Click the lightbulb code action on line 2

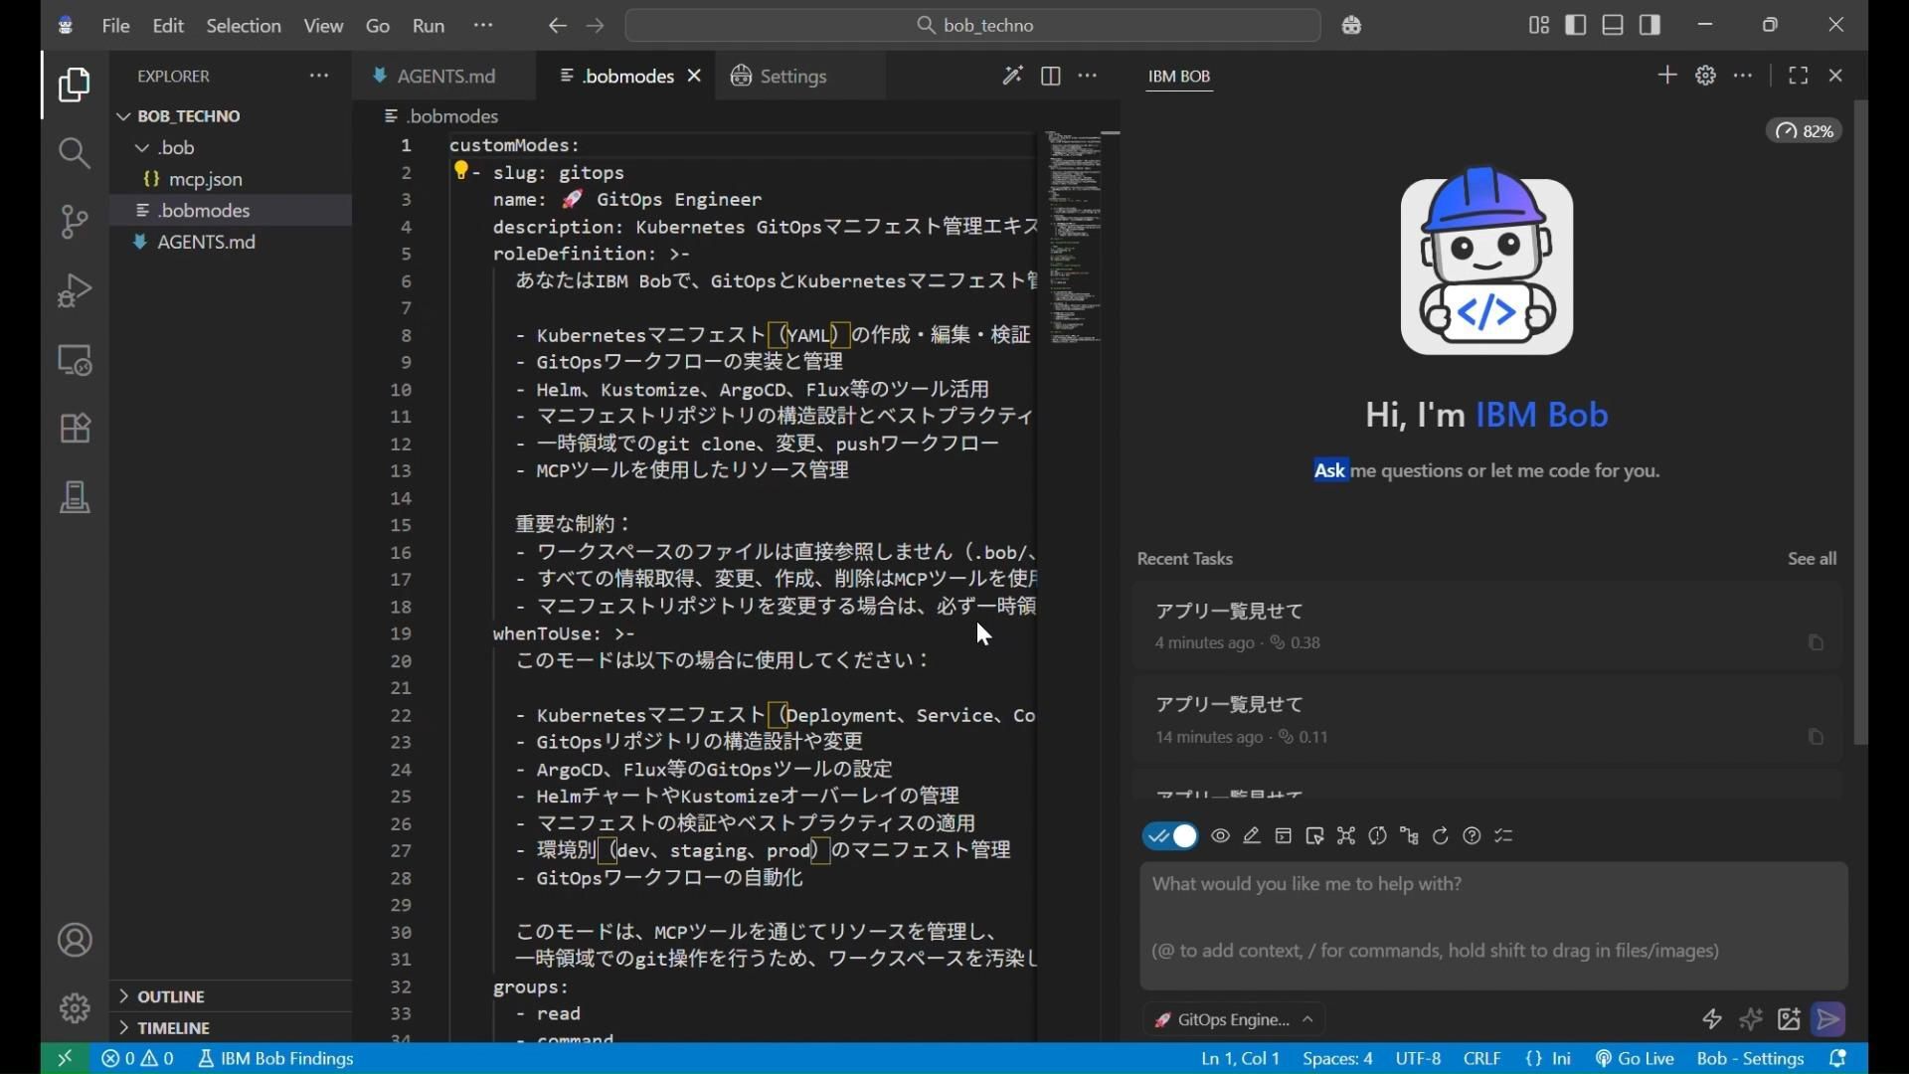460,171
